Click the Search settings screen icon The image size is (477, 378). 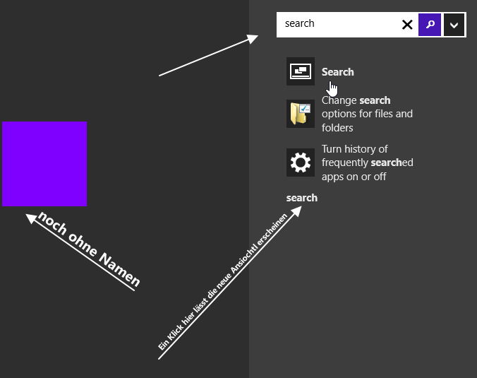click(x=301, y=71)
